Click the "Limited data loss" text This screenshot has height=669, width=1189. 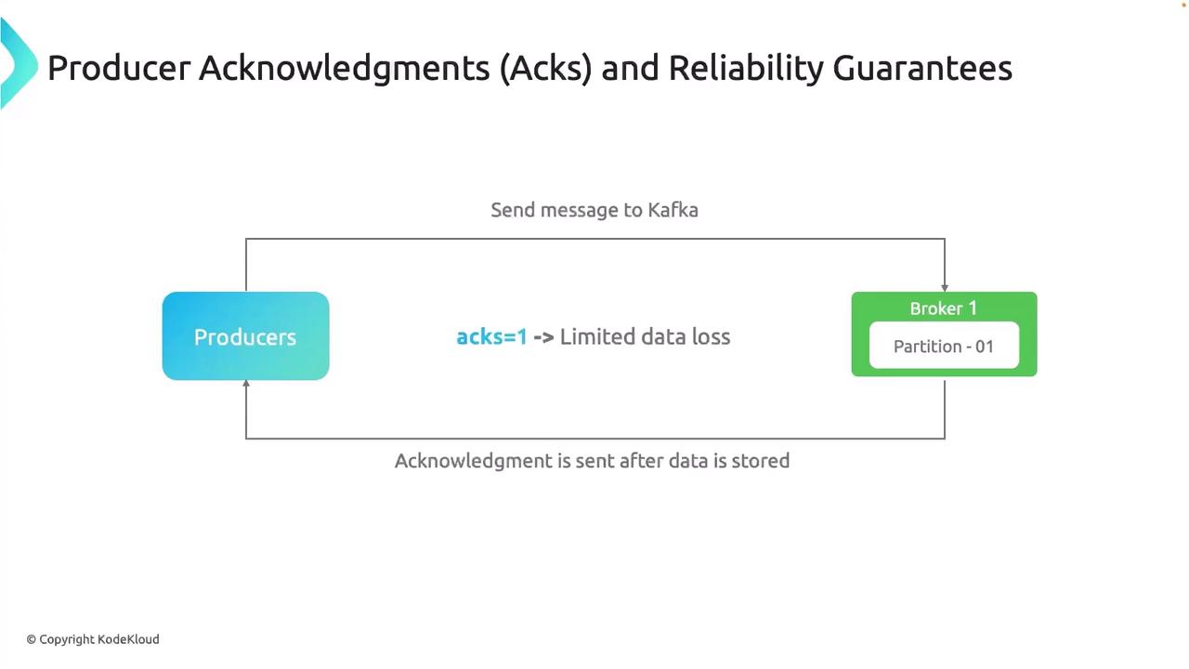[x=645, y=337]
